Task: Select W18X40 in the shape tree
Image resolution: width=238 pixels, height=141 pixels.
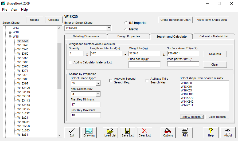Action: coord(23,45)
